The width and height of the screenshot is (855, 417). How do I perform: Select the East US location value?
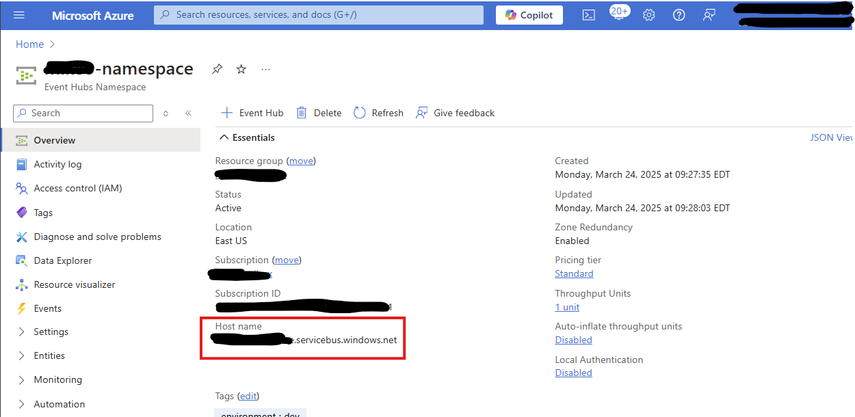[231, 241]
